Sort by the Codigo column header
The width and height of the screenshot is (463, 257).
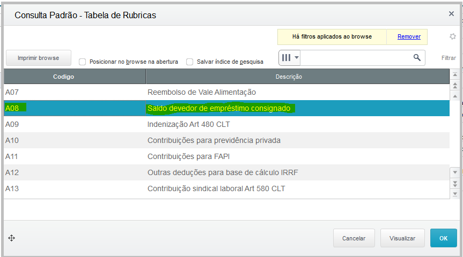(75, 77)
